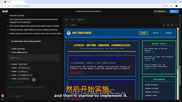Click the Create initial files step
Screen dimensions: 182x102
point(18,49)
